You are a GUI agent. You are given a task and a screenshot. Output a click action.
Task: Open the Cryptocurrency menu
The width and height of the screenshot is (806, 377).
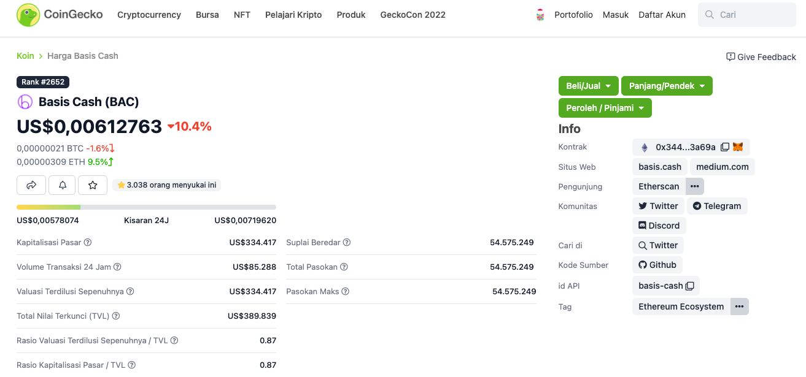point(149,15)
